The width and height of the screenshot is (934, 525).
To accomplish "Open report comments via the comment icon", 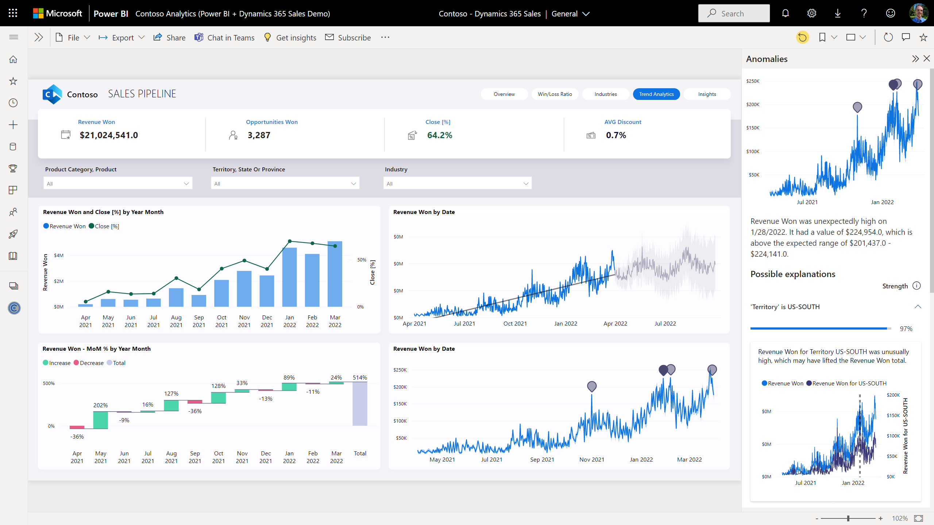I will coord(906,37).
